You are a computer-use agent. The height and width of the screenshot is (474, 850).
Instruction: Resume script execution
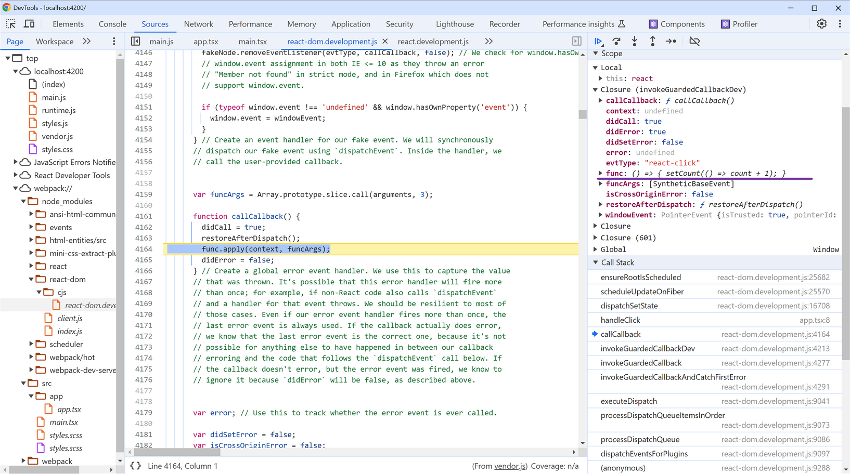pyautogui.click(x=598, y=41)
